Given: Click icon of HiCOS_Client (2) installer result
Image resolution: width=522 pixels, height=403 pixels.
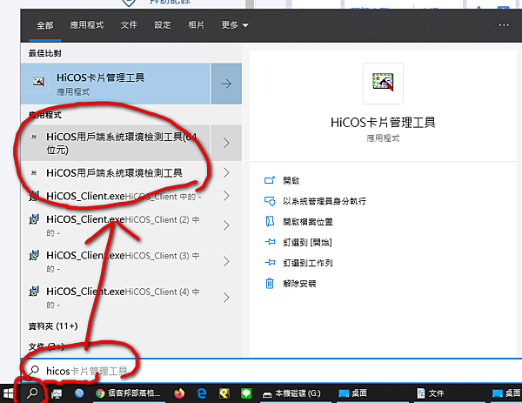Looking at the screenshot, I should click(34, 219).
